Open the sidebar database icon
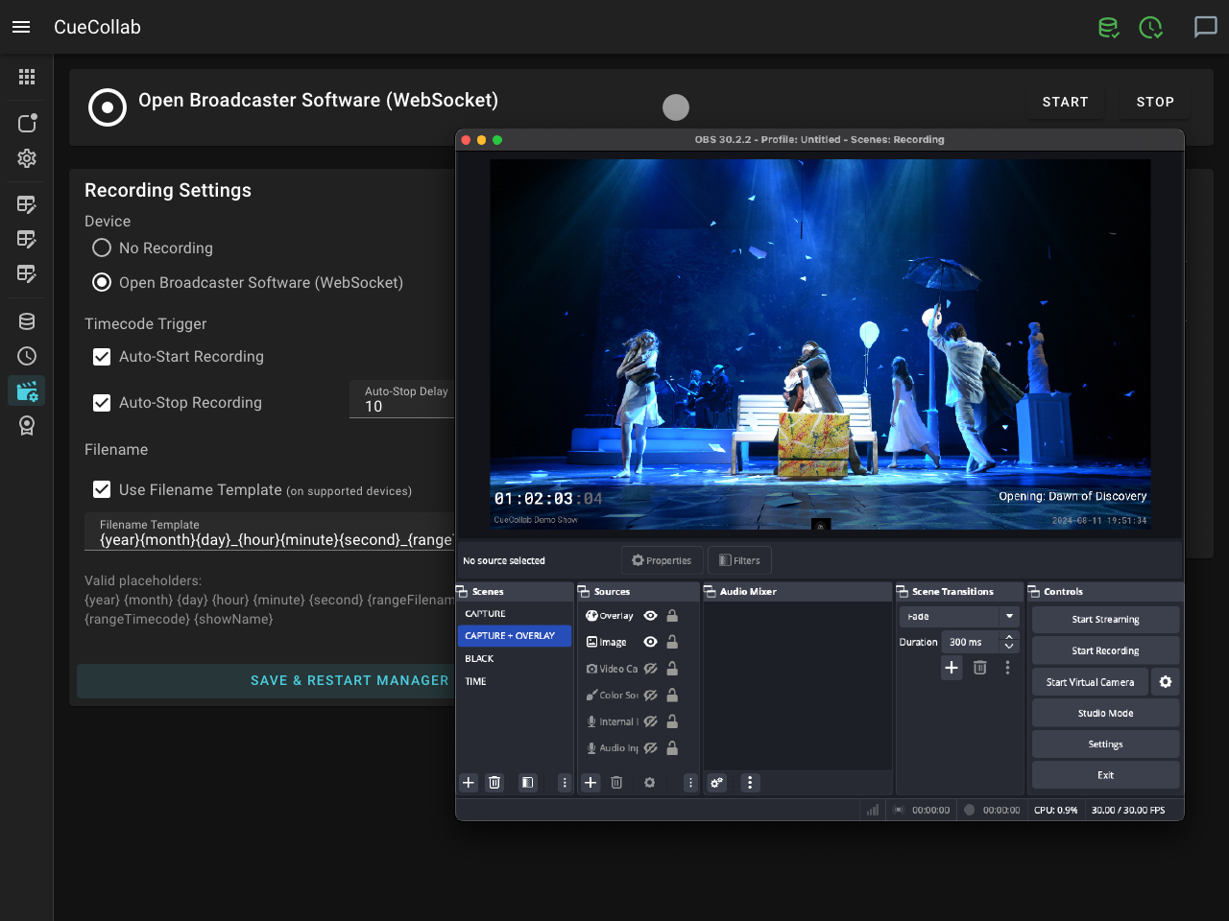1229x921 pixels. click(27, 321)
